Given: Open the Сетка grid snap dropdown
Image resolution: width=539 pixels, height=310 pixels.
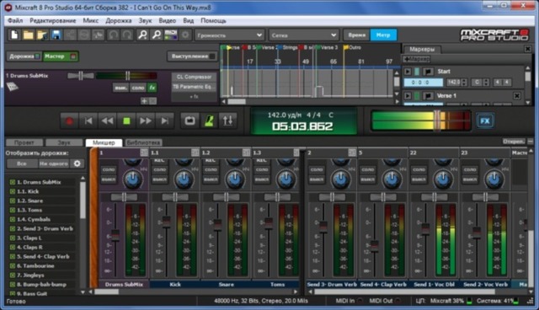Looking at the screenshot, I should click(x=303, y=35).
